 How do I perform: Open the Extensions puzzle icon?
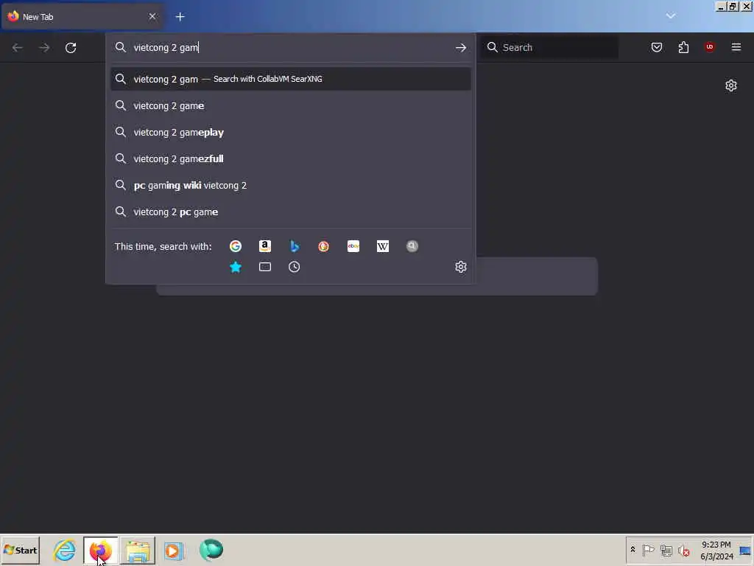point(683,47)
